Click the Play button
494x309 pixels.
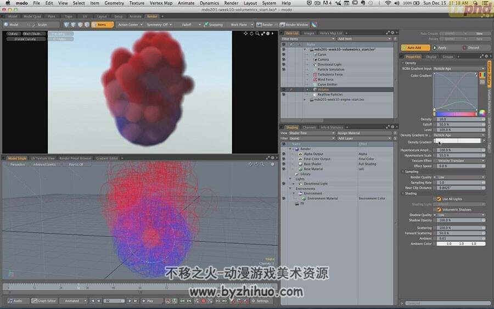click(x=148, y=301)
